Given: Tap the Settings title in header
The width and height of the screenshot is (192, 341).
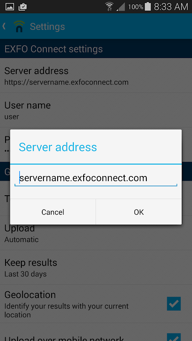Looking at the screenshot, I should (47, 26).
